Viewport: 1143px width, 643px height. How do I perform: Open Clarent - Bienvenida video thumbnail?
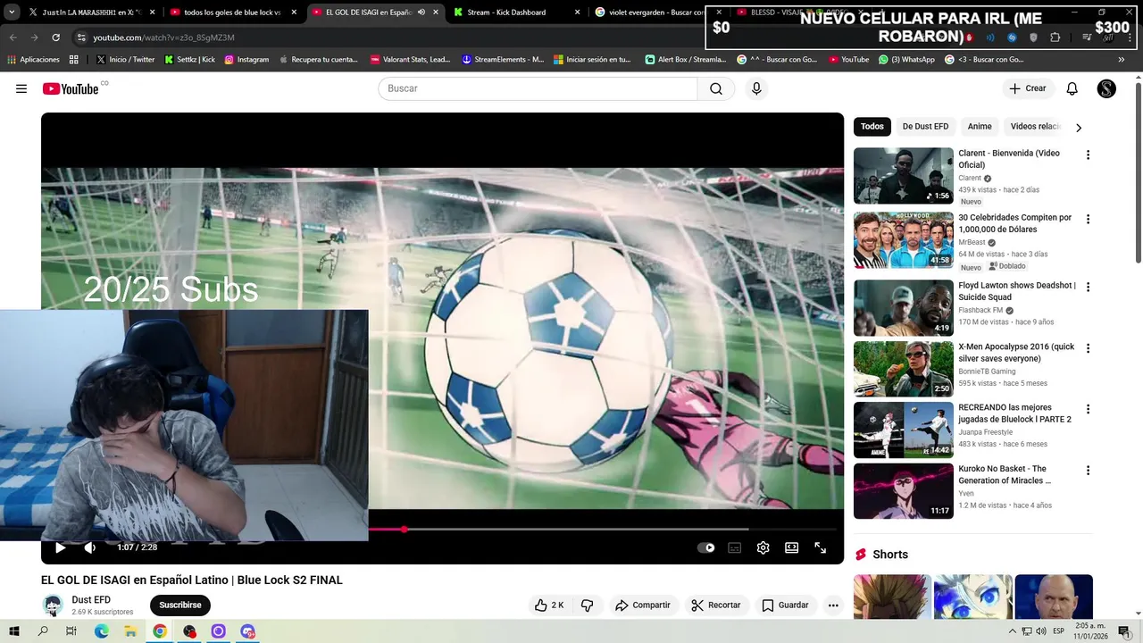pyautogui.click(x=904, y=176)
